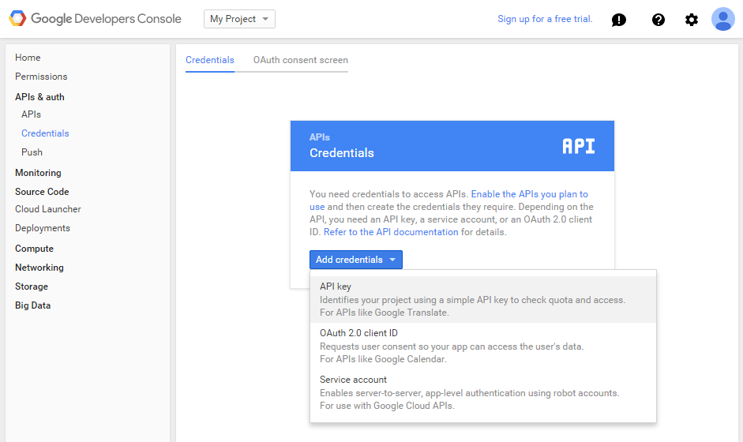Viewport: 743px width, 442px height.
Task: Open the Push item under APIs & auth
Action: (32, 152)
